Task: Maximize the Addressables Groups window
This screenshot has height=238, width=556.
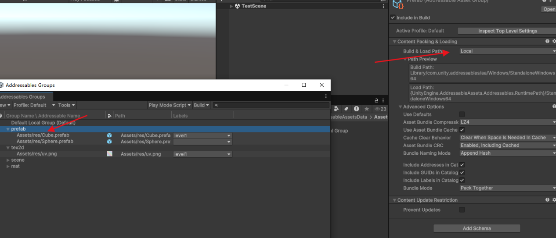Action: [x=303, y=85]
